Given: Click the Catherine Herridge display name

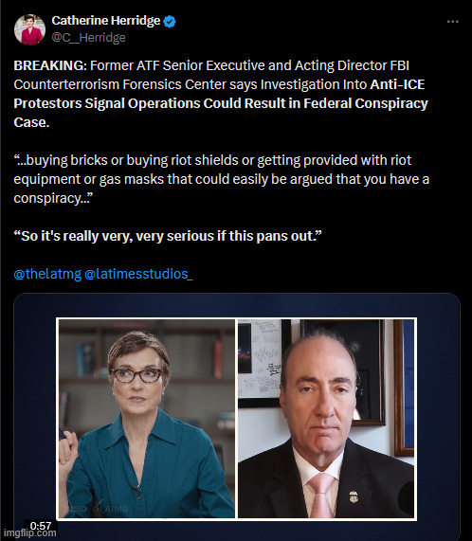Looking at the screenshot, I should click(106, 21).
